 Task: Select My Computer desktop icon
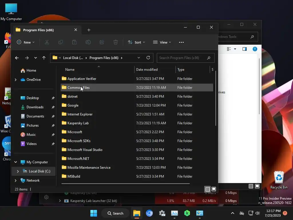pos(11,12)
